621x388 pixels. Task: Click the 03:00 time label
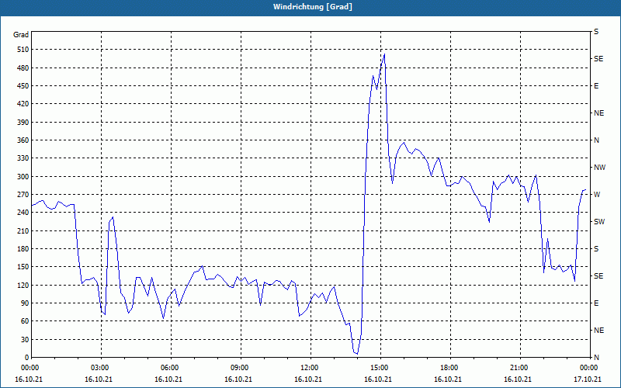100,367
